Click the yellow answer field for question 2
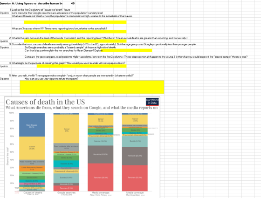The height and width of the screenshot is (198, 261). coord(75,41)
